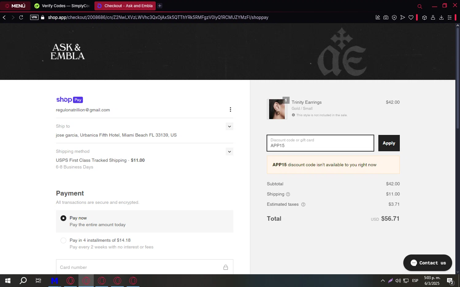The height and width of the screenshot is (287, 460).
Task: Switch to the Verify Codes — SimplyCodes tab
Action: 62,6
